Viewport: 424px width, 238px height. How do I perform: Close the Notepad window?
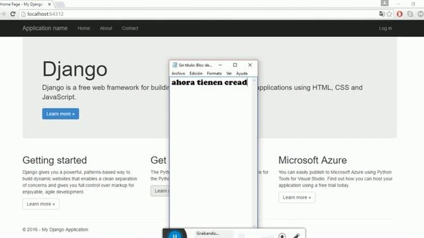pyautogui.click(x=250, y=65)
